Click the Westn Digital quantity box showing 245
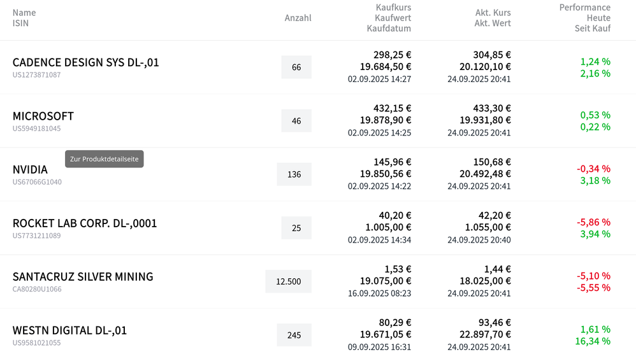Viewport: 636px width, 359px height. (294, 335)
